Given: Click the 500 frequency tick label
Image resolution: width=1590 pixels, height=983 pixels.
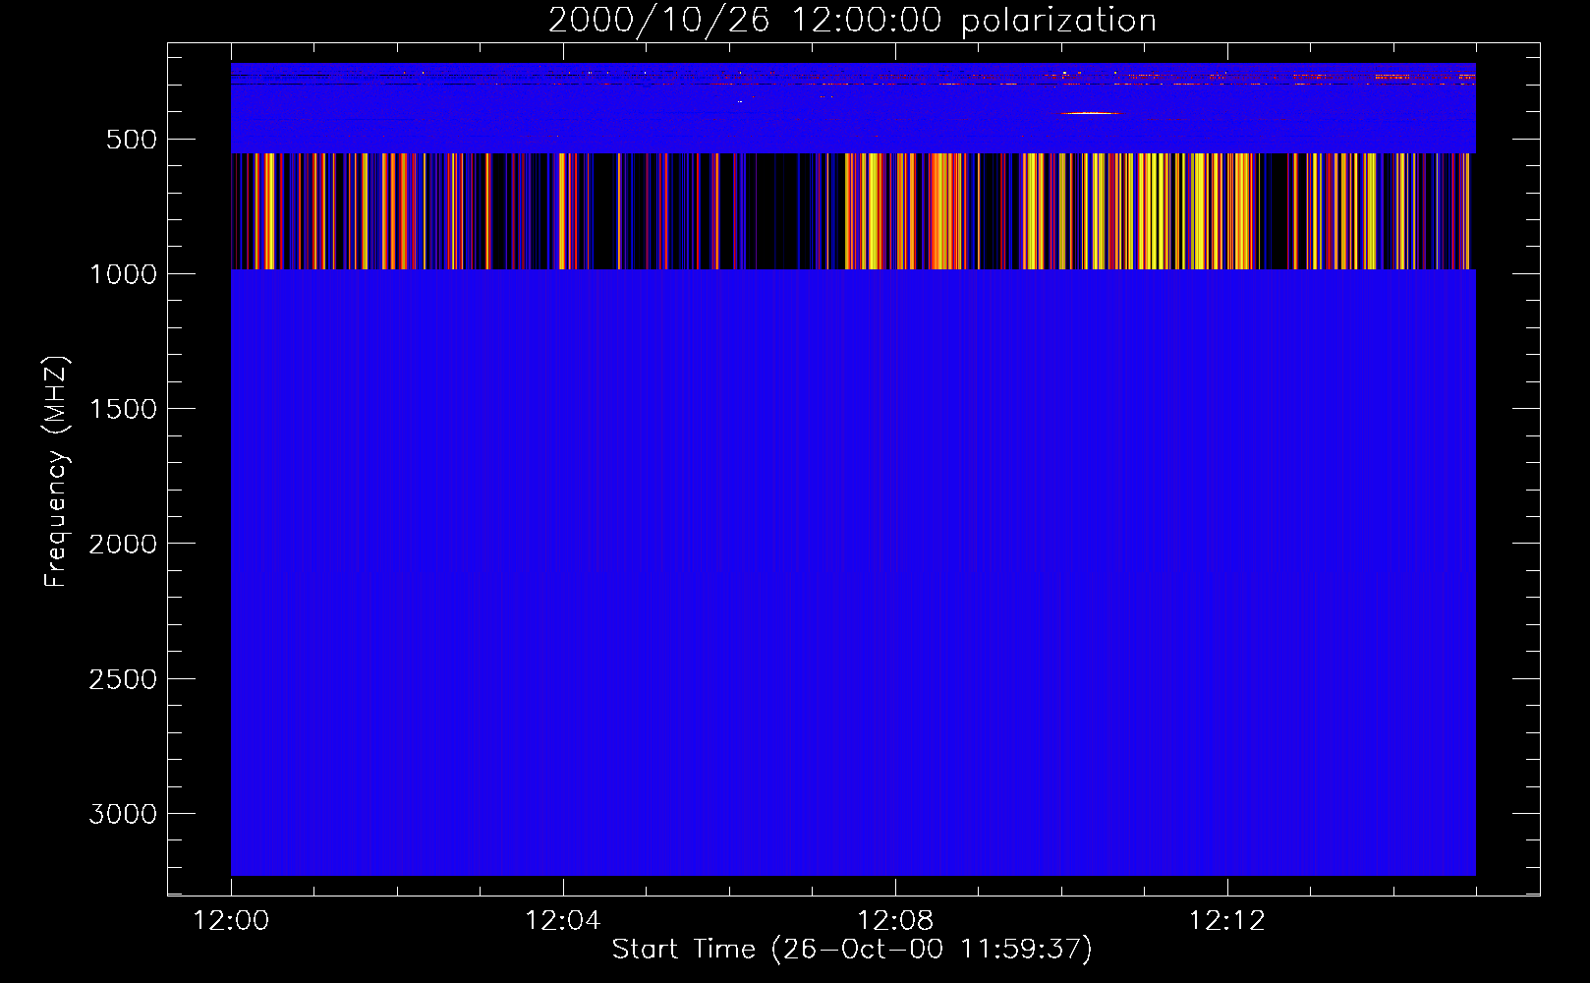Looking at the screenshot, I should point(131,140).
